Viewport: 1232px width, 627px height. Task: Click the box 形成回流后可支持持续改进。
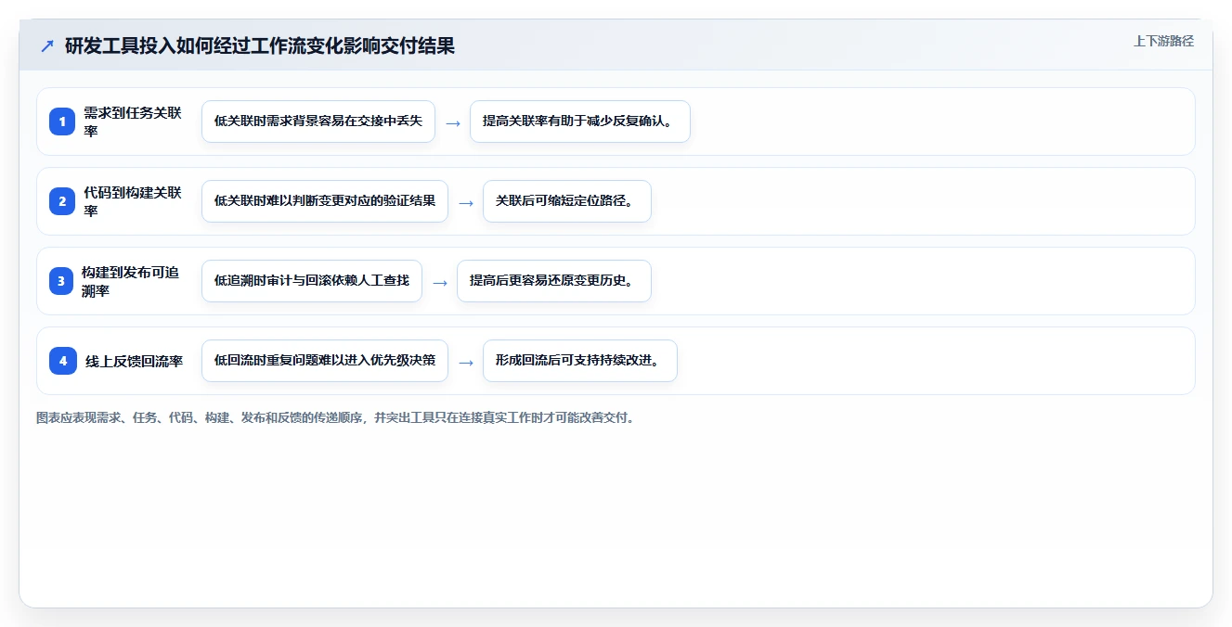coord(580,361)
